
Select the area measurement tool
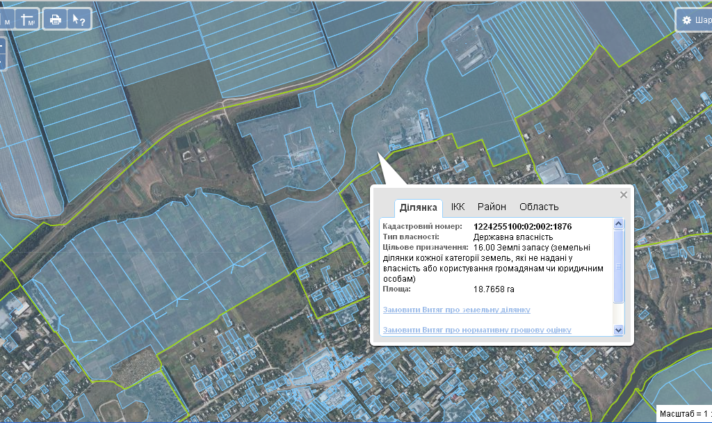point(28,19)
